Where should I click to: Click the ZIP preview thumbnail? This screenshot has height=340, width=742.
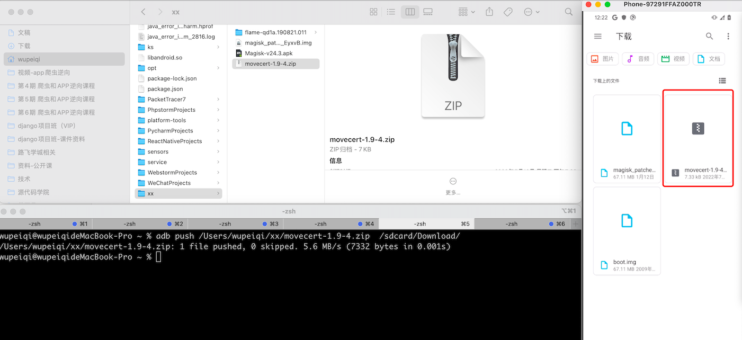(x=453, y=76)
